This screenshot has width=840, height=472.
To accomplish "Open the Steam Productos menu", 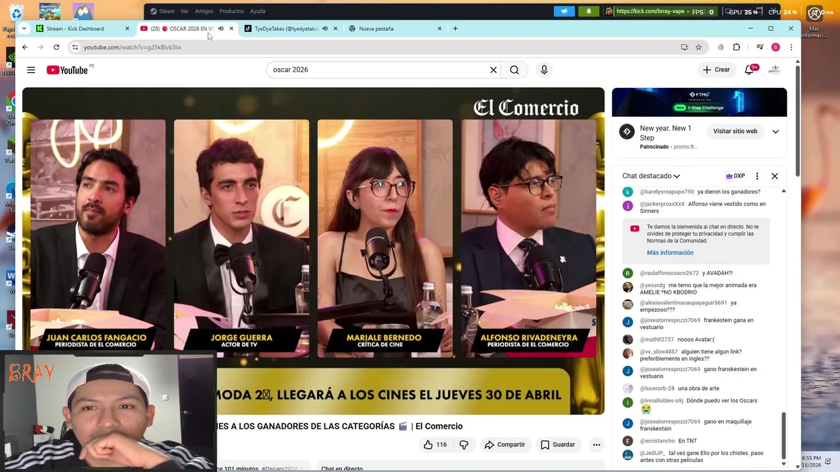I will [232, 11].
